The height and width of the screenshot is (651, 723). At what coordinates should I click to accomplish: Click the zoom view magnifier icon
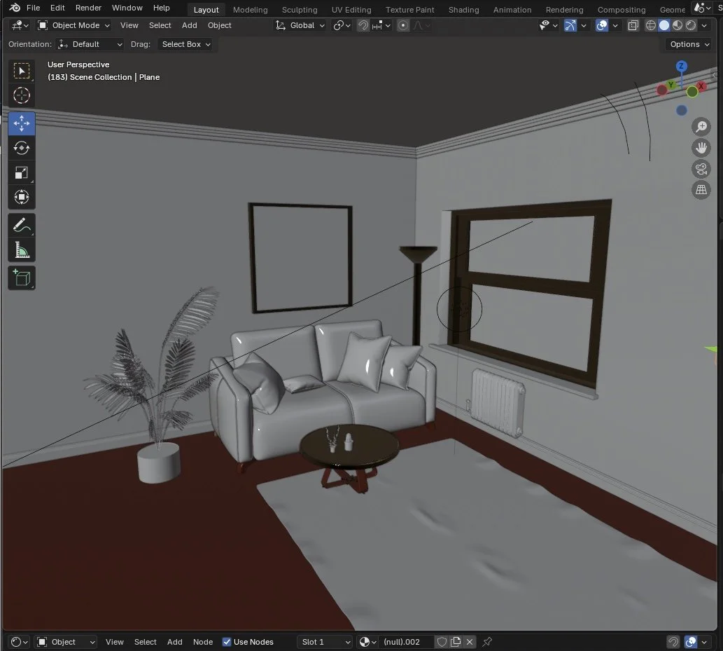click(x=701, y=127)
